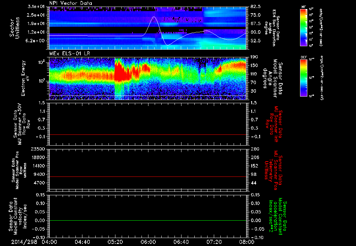Click the 'ESH Sun Elevation Angle' axis label
Image resolution: width=356 pixels, height=246 pixels.
[x=272, y=28]
